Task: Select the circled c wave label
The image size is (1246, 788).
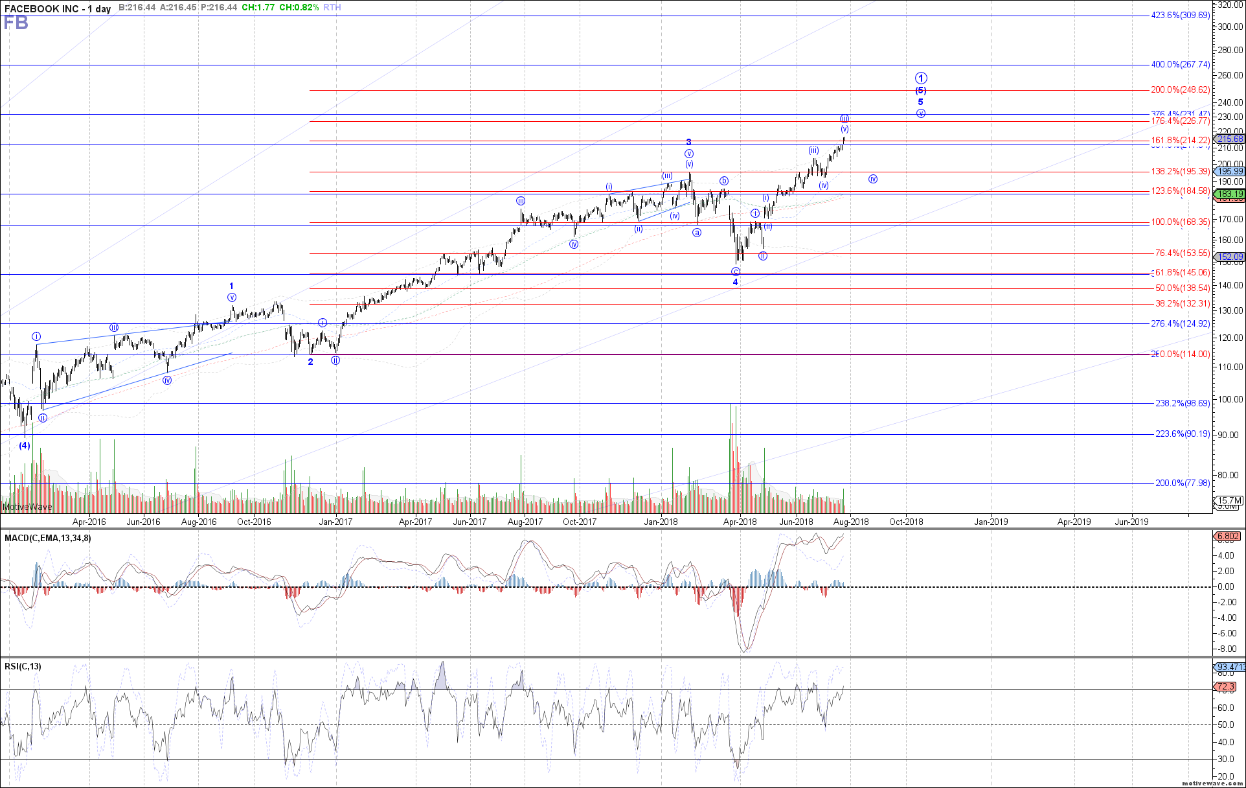Action: pyautogui.click(x=736, y=272)
